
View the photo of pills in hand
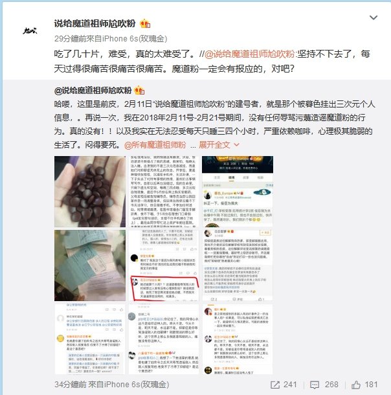click(90, 192)
